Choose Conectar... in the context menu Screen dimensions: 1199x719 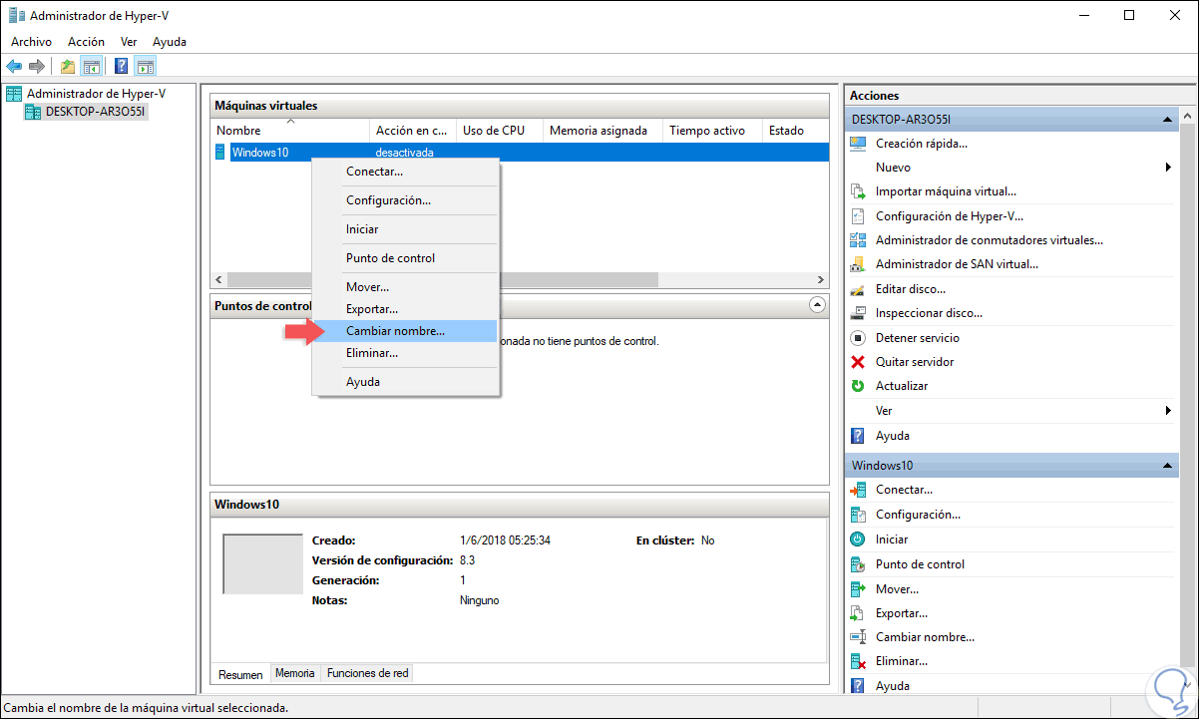(406, 172)
